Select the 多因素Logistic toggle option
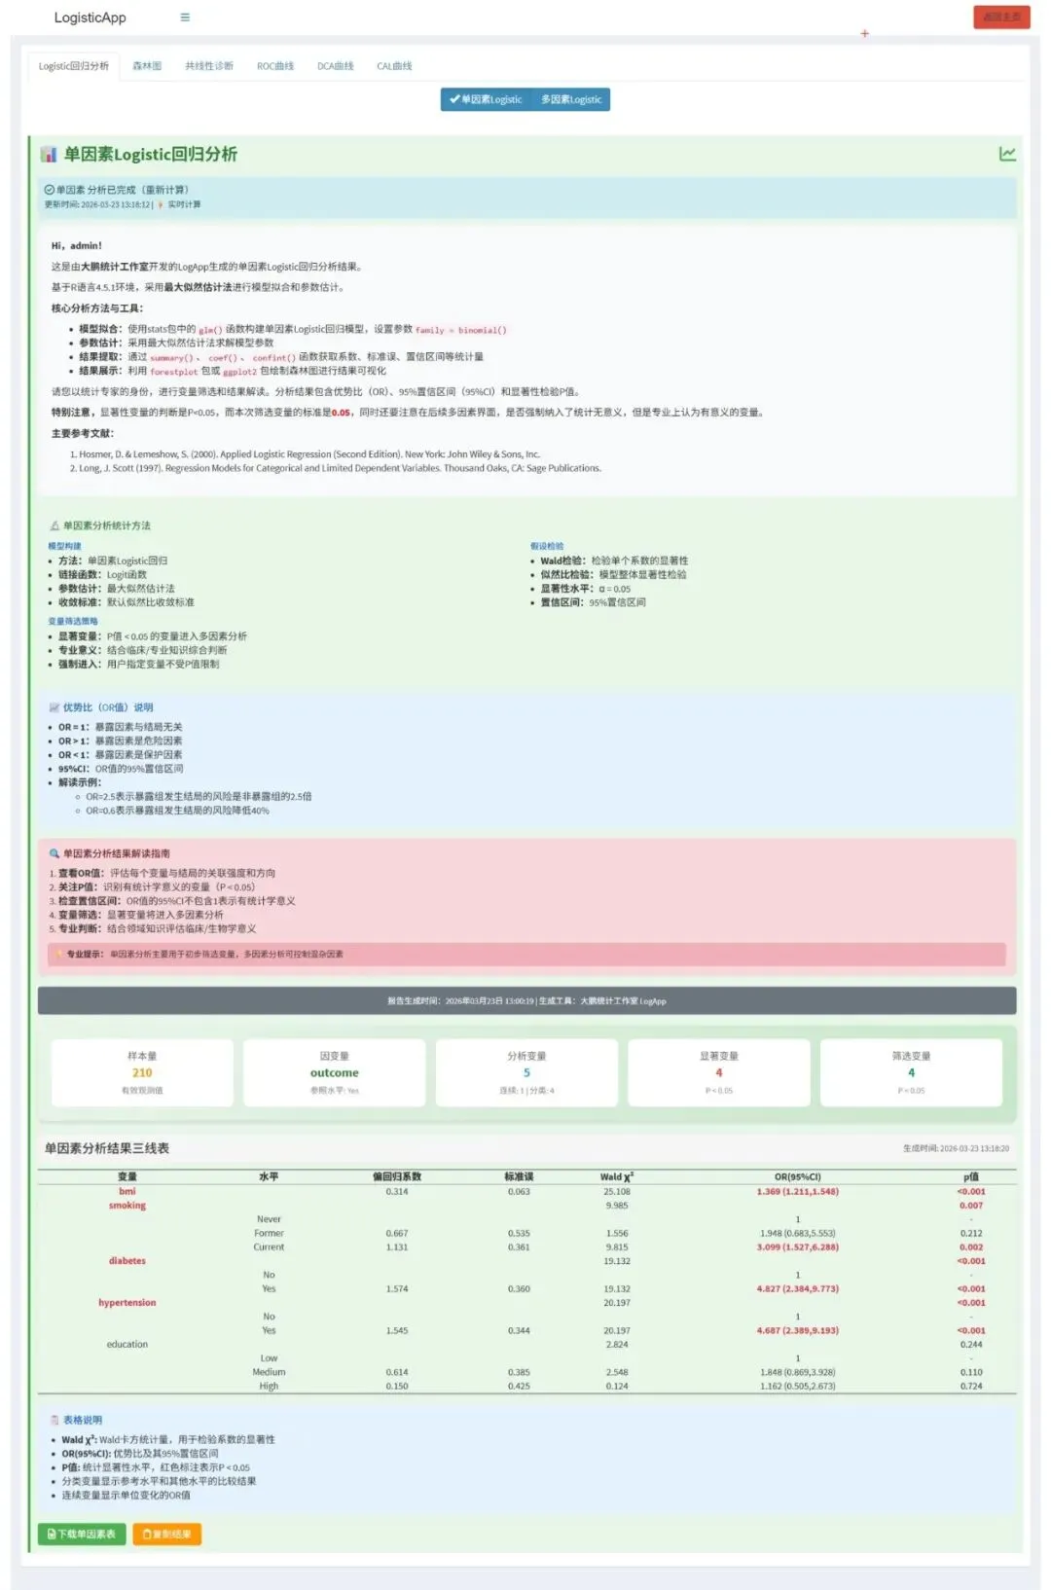 [x=571, y=99]
